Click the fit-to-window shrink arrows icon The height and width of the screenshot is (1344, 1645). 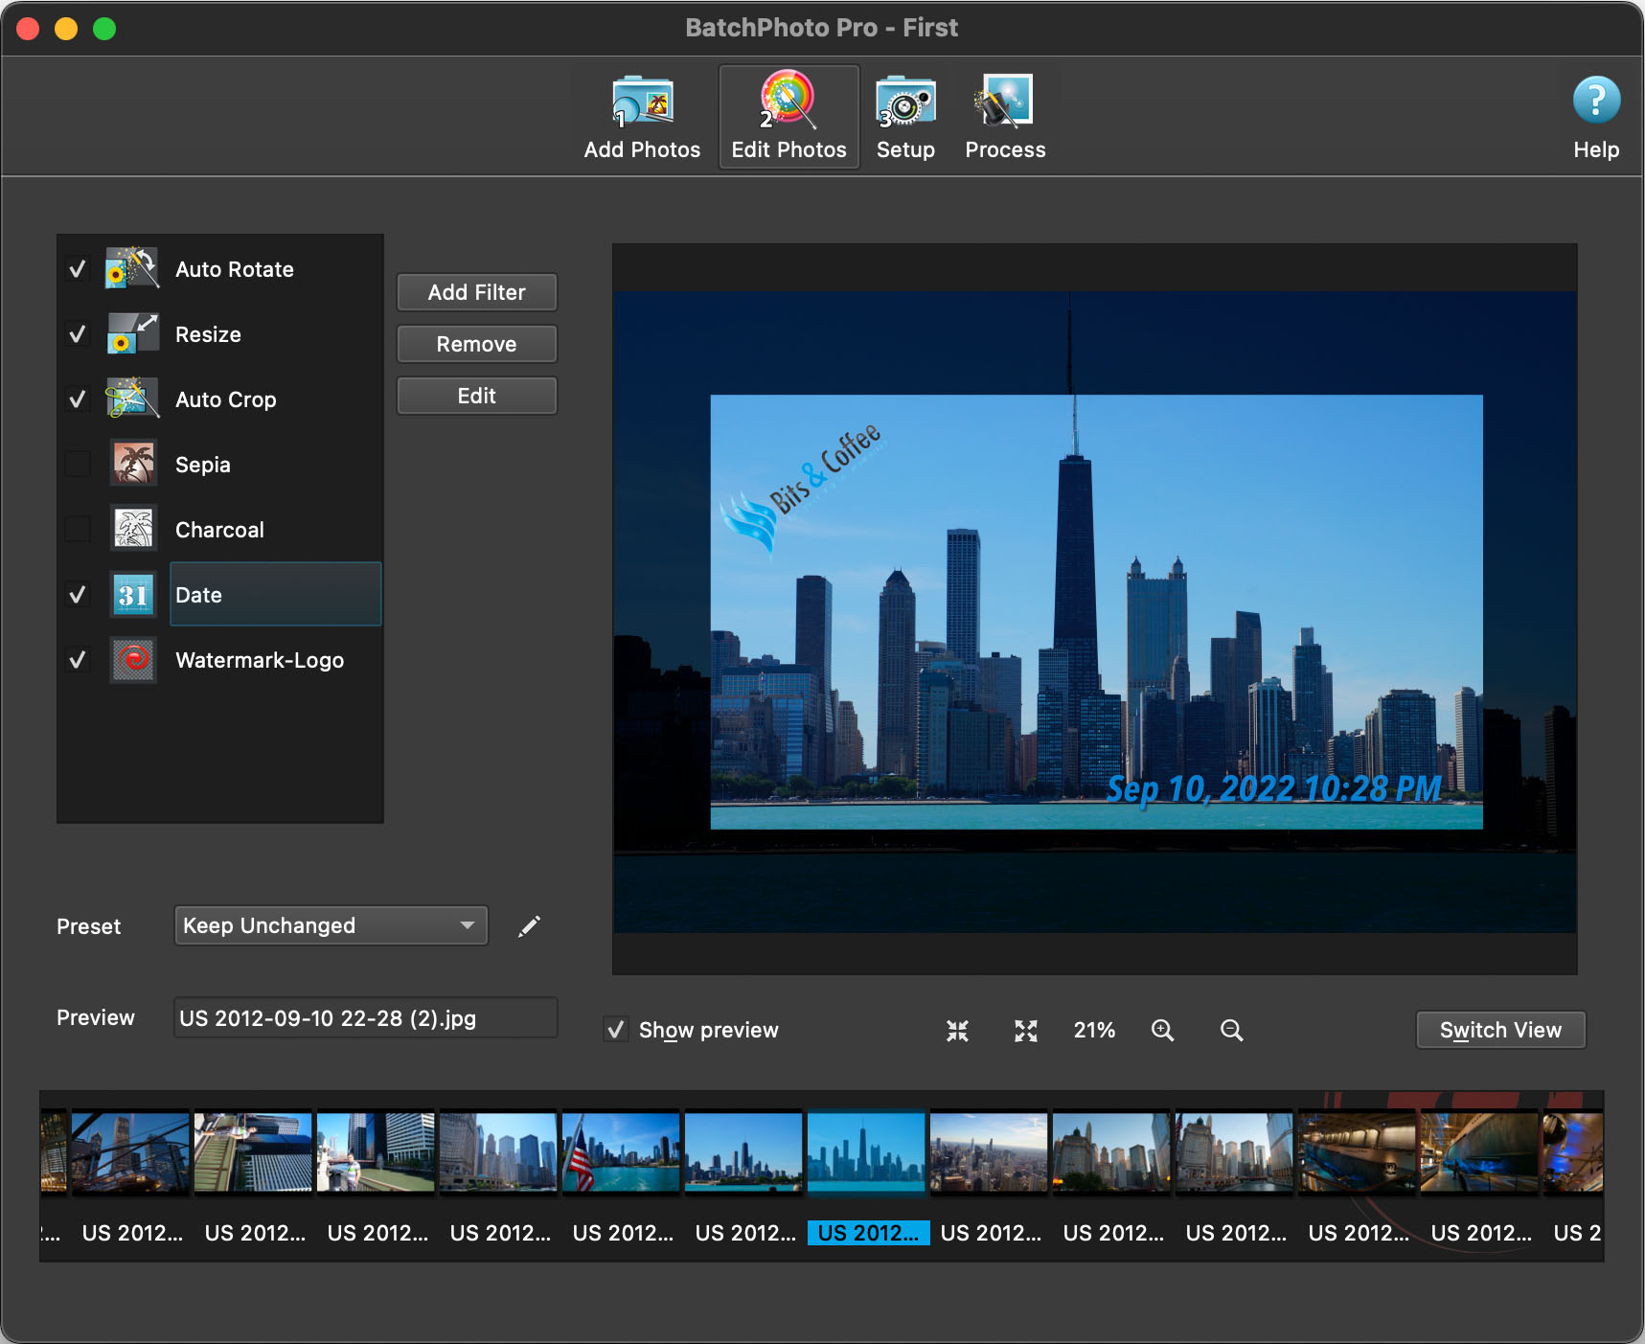(957, 1031)
